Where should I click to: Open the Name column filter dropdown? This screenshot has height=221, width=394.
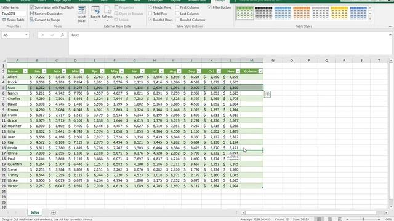tap(25, 71)
